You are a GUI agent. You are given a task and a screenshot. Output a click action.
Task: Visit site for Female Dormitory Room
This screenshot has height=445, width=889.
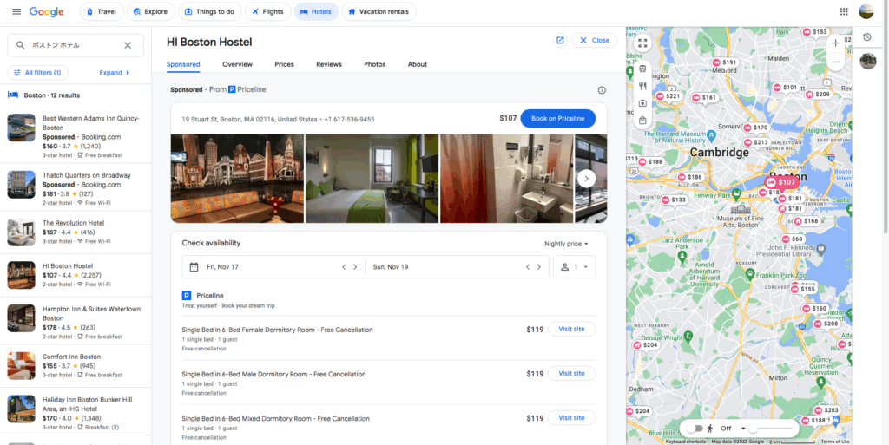[x=571, y=329]
